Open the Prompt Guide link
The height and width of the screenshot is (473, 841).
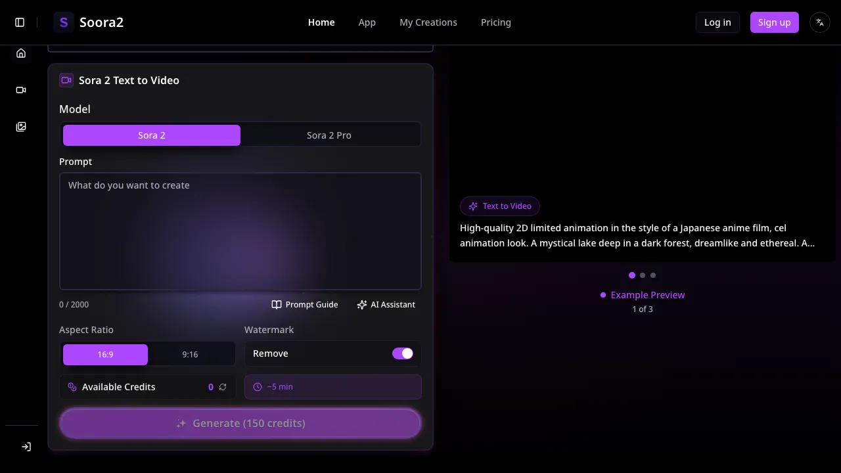304,304
